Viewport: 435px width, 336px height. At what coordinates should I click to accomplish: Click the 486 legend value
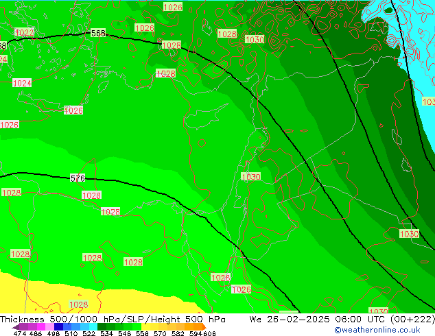(36, 333)
